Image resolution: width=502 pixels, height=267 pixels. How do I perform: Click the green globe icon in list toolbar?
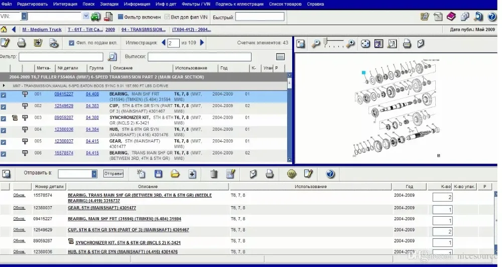(292, 174)
